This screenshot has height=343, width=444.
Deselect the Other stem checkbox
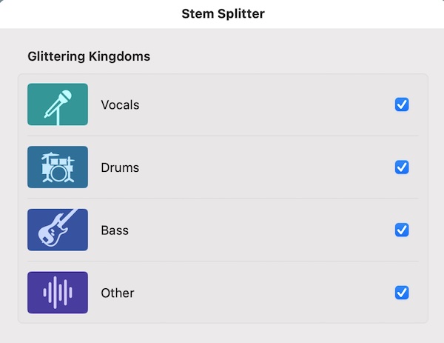click(x=402, y=293)
